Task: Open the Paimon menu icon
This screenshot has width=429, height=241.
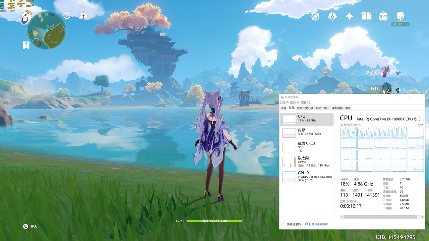Action: click(26, 17)
